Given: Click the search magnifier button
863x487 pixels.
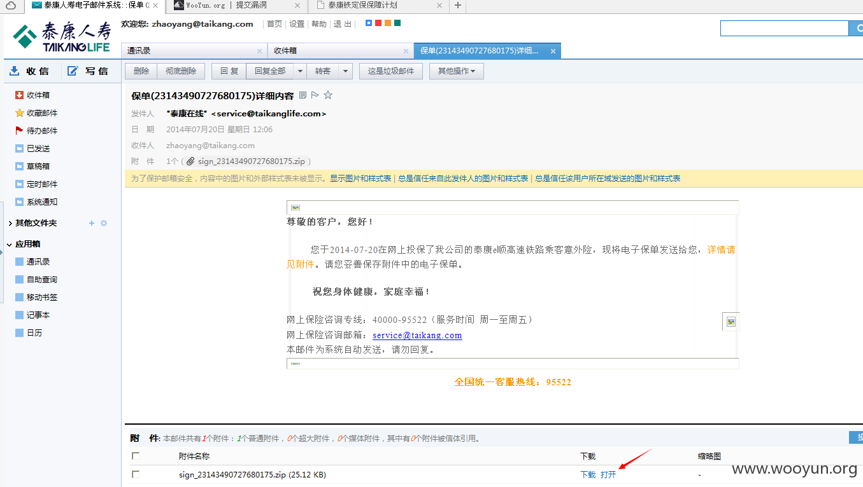Looking at the screenshot, I should coord(856,28).
